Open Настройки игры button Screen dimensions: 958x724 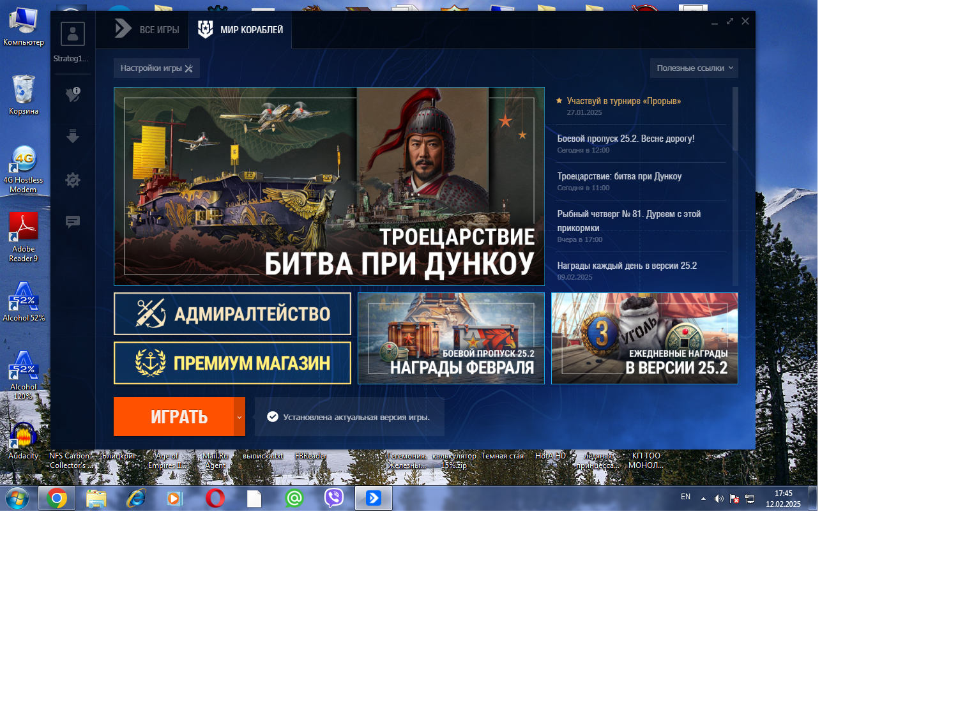156,68
